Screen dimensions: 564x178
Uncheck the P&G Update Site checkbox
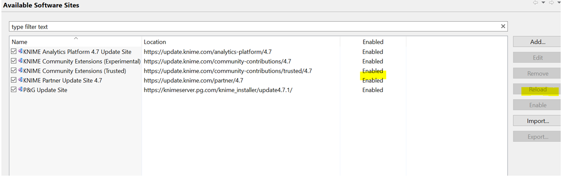(x=14, y=90)
